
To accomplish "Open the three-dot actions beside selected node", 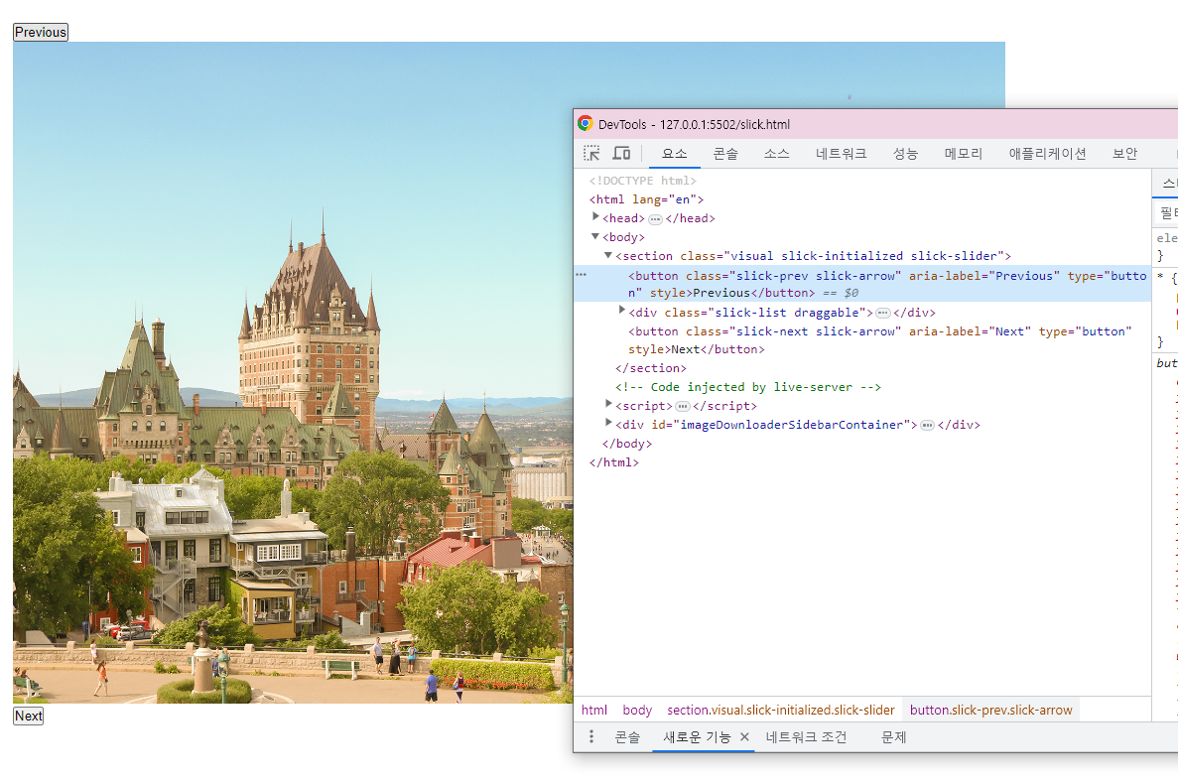I will click(581, 275).
